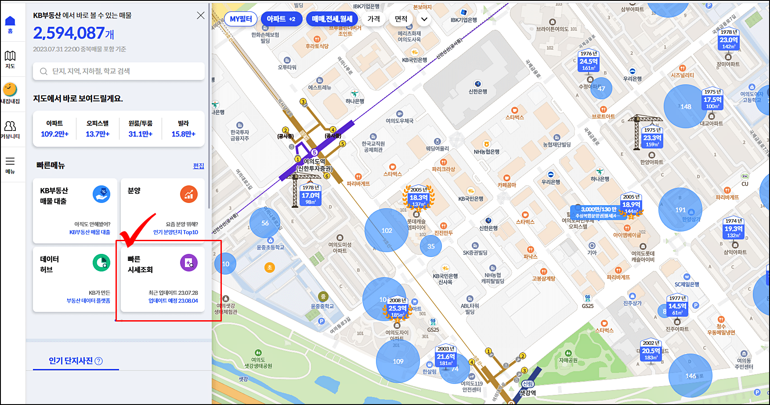Image resolution: width=770 pixels, height=405 pixels.
Task: Click the 23.0억 142㎡ price marker
Action: [x=729, y=40]
